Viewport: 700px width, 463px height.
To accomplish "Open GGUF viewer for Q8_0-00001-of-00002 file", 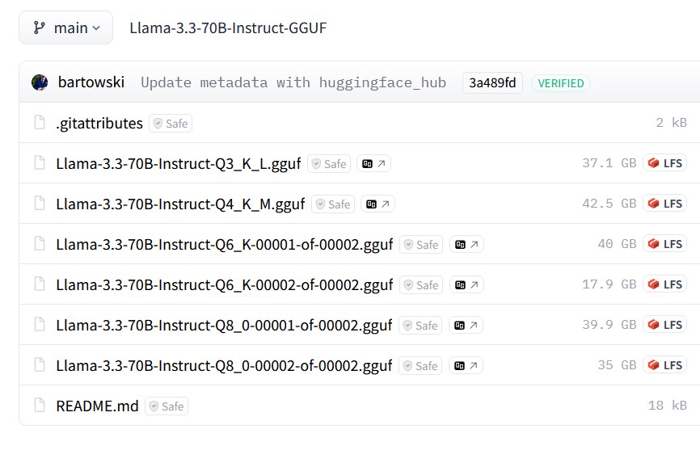I will (466, 325).
